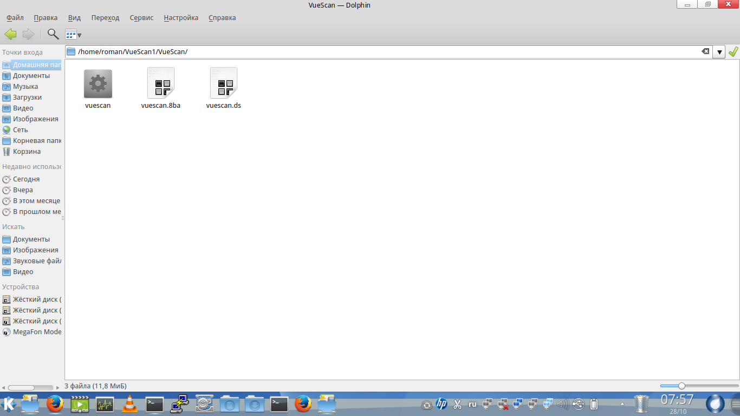Click the /home/roman/VueScan1/VueScan/ location field
740x416 pixels.
point(388,51)
